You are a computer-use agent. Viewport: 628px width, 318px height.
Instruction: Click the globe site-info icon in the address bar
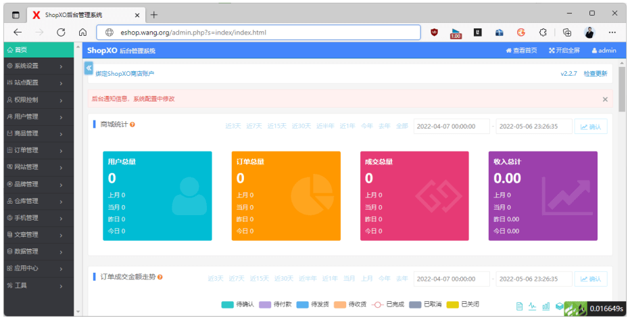click(x=109, y=32)
